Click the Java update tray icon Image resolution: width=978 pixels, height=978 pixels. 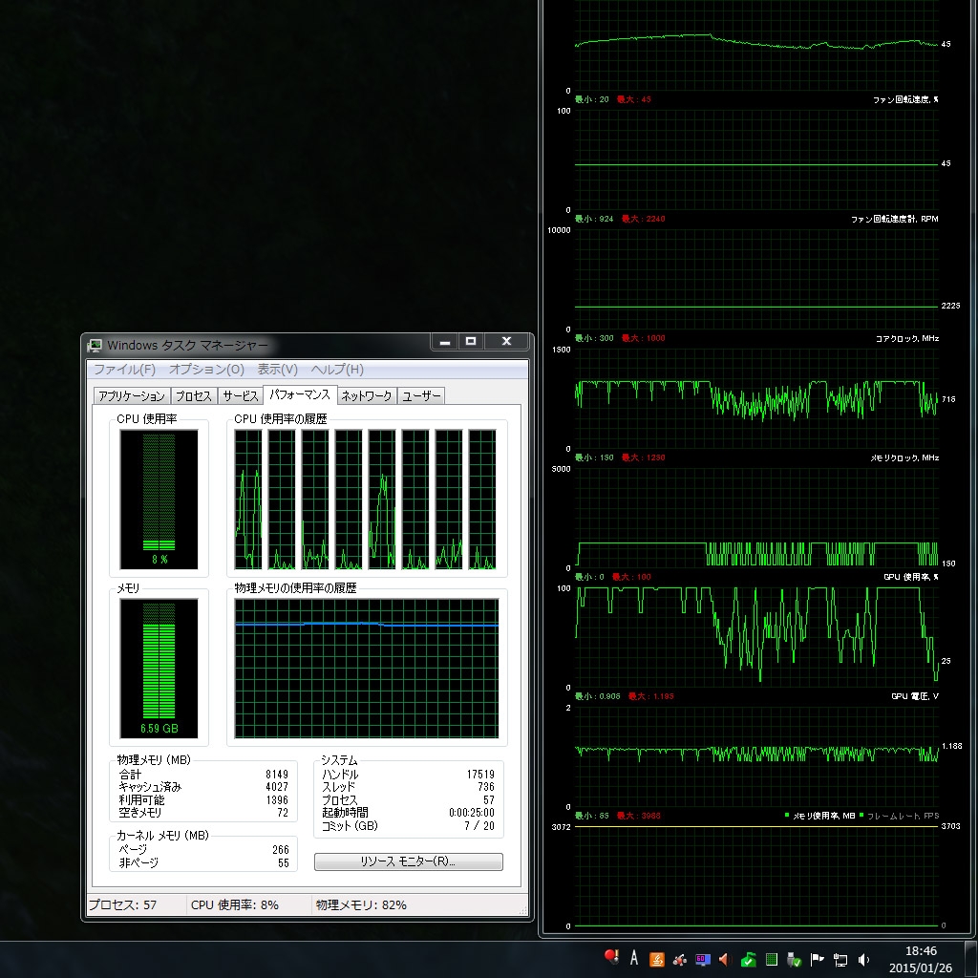click(x=657, y=959)
